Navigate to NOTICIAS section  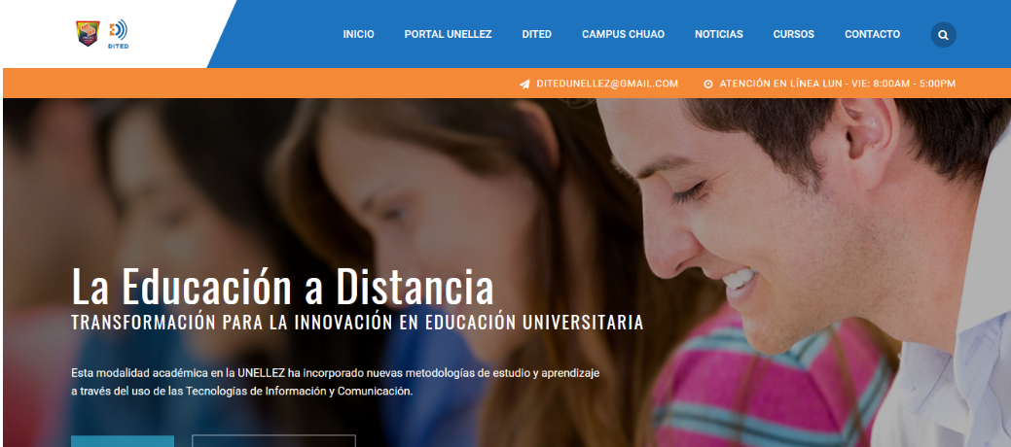coord(719,34)
